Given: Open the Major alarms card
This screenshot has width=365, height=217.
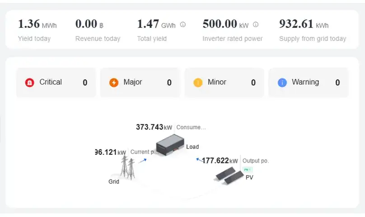Looking at the screenshot, I should coord(140,82).
